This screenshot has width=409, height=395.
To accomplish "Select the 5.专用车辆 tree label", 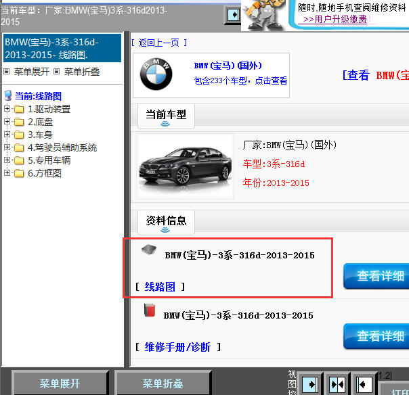I will [49, 160].
